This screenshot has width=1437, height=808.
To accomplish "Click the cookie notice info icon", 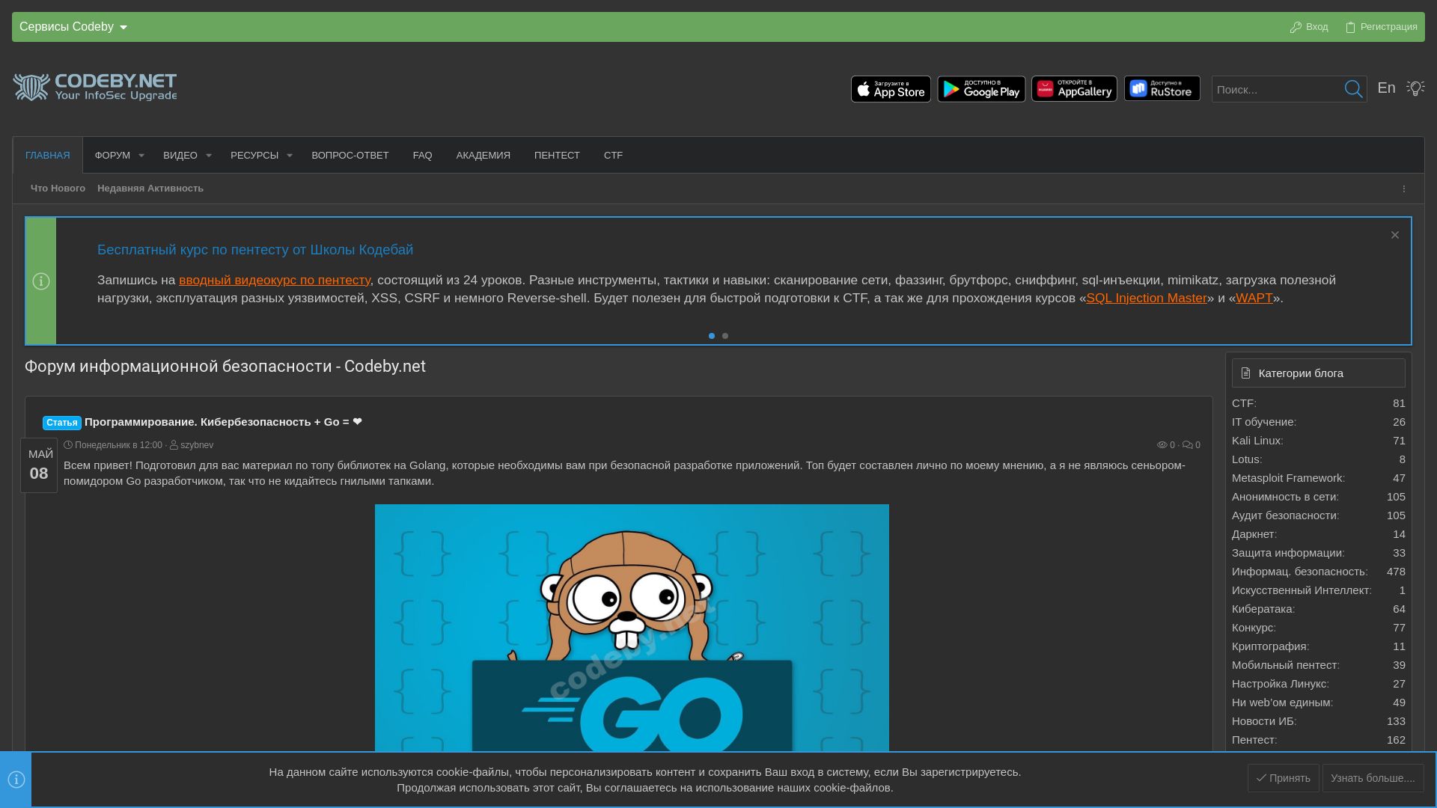I will pos(16,780).
